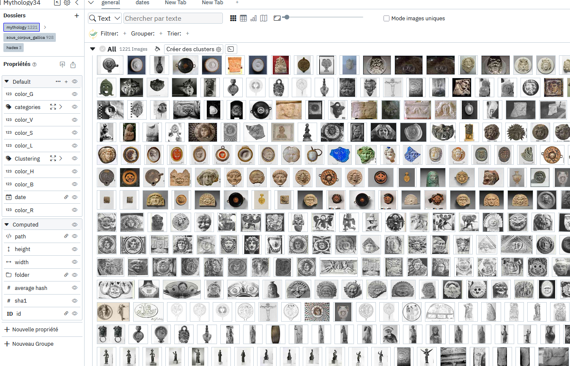Screen dimensions: 570x366
Task: Click the import properties icon
Action: point(62,65)
